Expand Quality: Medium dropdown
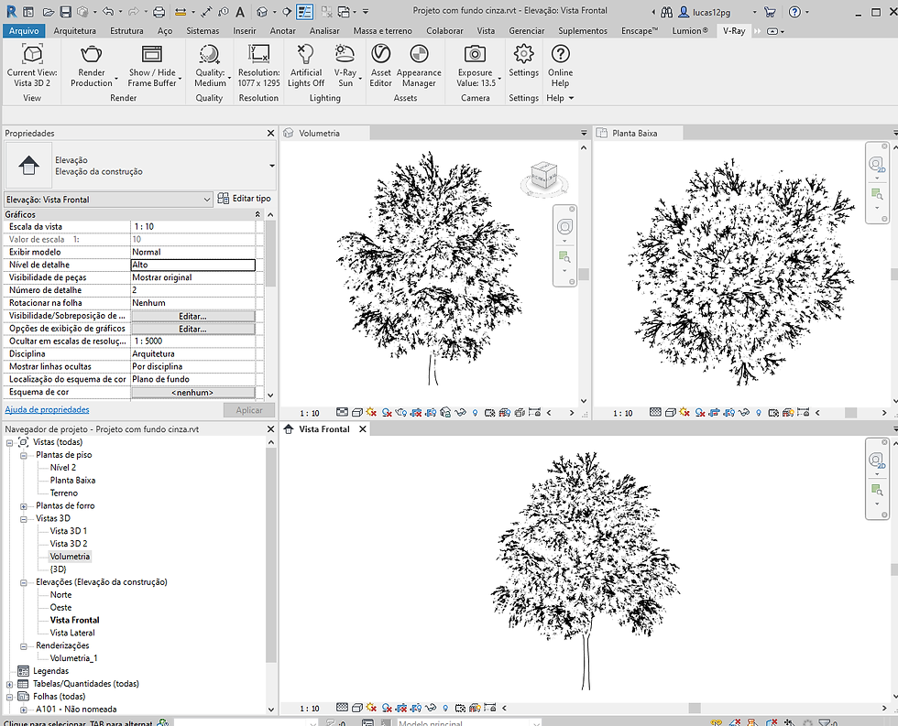The height and width of the screenshot is (726, 898). click(x=230, y=78)
